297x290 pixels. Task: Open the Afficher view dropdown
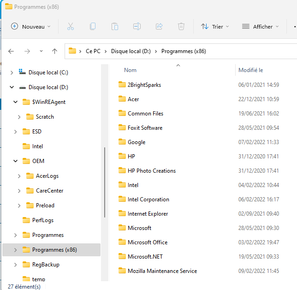click(x=261, y=27)
